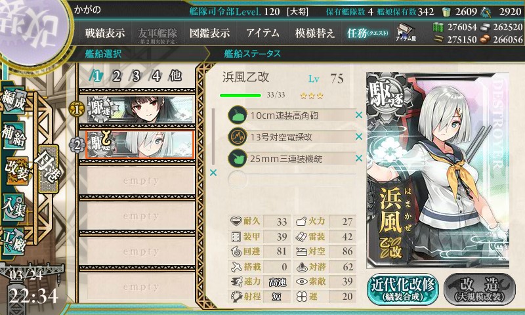Return to 母港 home port button
Image resolution: width=525 pixels, height=315 pixels.
pyautogui.click(x=49, y=169)
